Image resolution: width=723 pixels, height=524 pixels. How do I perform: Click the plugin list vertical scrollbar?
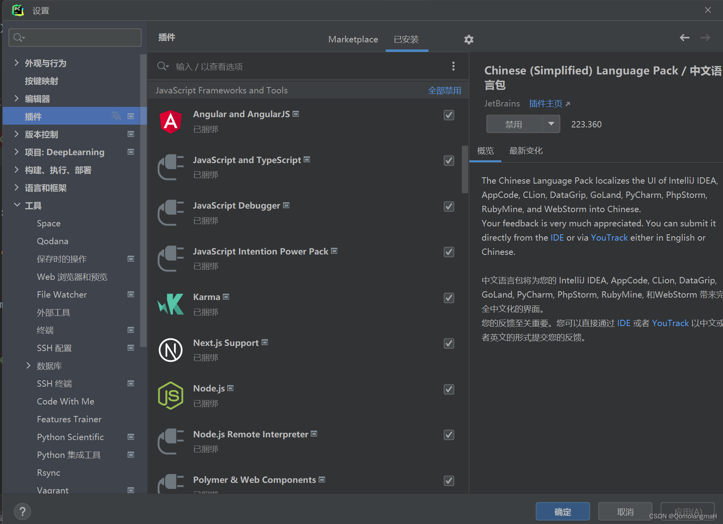point(465,169)
